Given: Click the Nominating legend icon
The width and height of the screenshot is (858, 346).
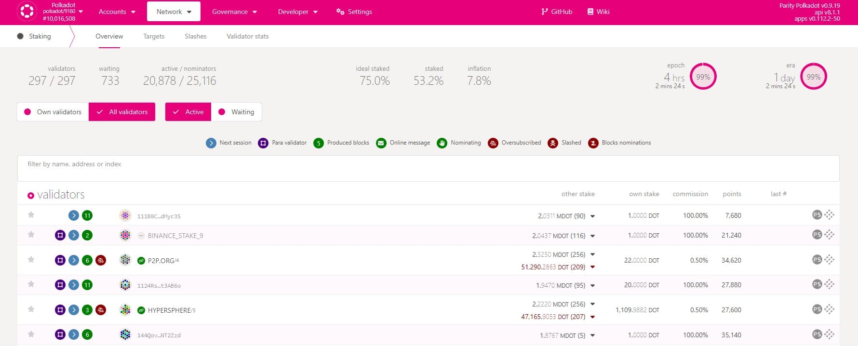Looking at the screenshot, I should tap(442, 143).
